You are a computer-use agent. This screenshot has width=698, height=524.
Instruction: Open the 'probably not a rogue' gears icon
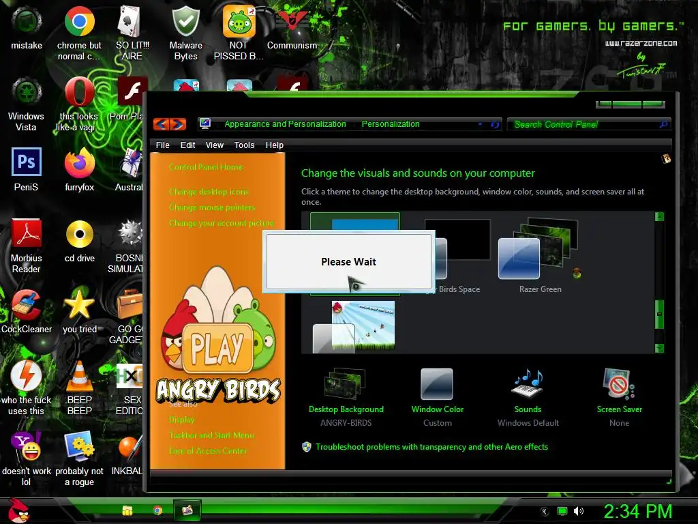coord(79,446)
